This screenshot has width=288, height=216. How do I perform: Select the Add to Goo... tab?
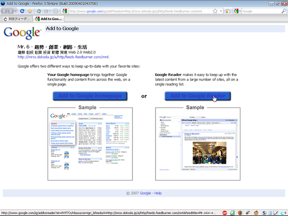click(48, 19)
